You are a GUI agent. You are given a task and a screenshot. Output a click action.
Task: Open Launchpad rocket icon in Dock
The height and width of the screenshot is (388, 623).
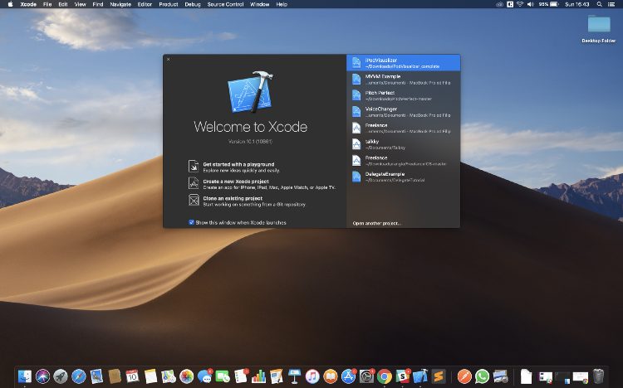pos(61,376)
